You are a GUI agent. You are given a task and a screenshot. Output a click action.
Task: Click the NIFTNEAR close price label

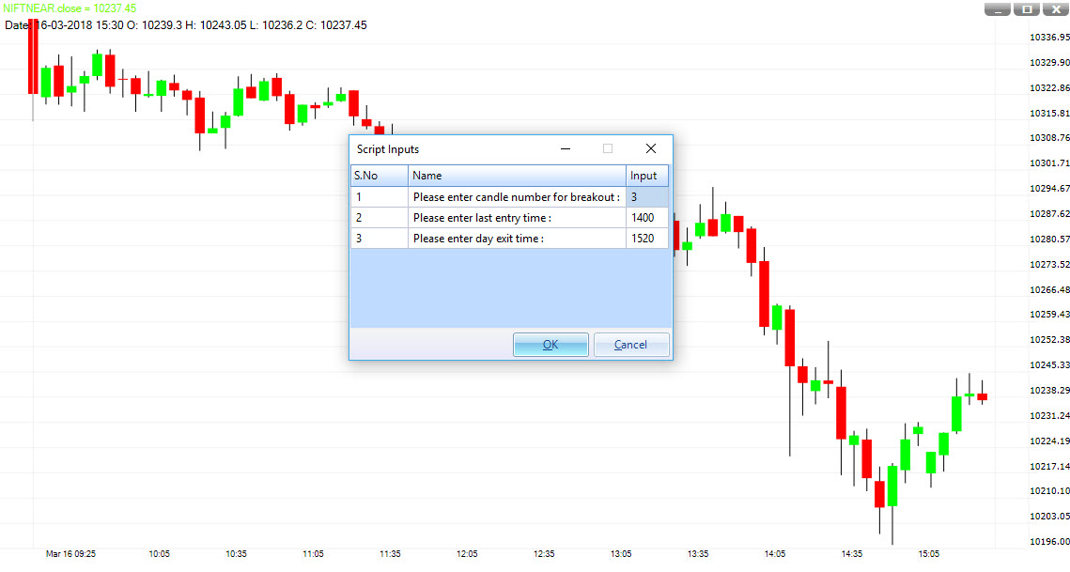(70, 8)
